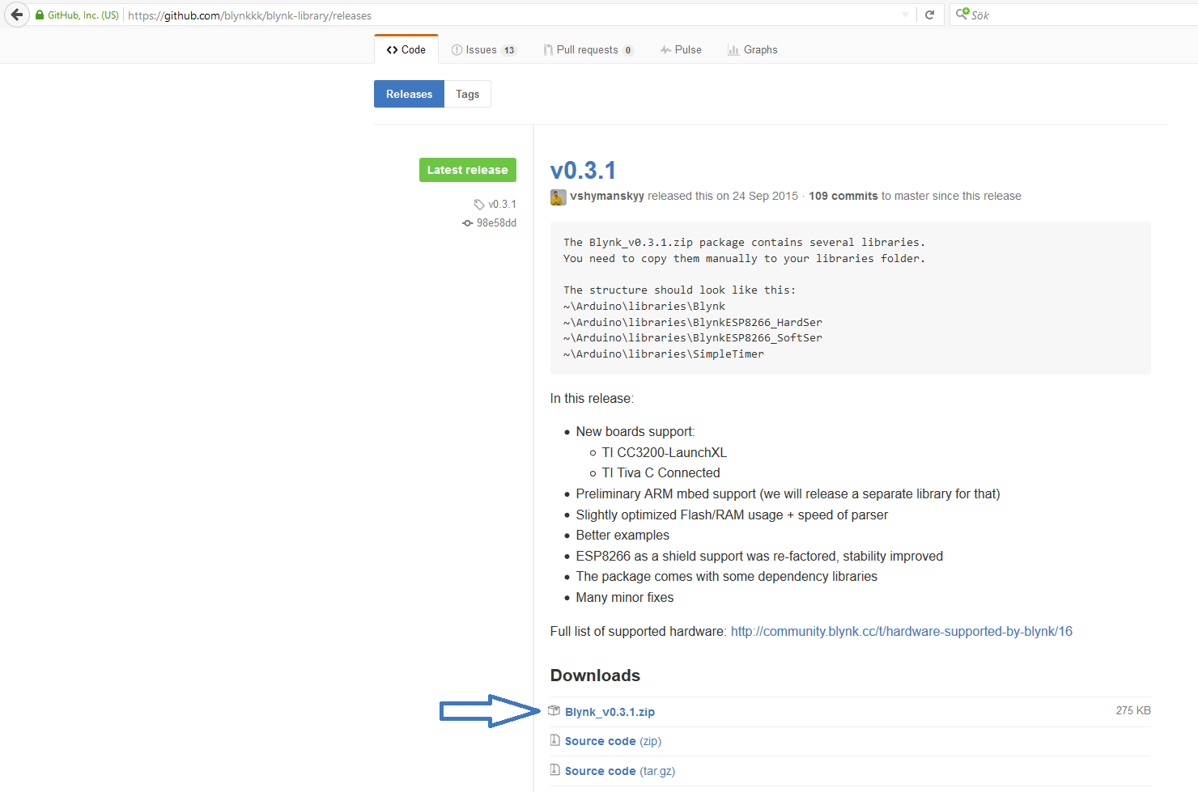The height and width of the screenshot is (792, 1198).
Task: Click the "TI Tiva C Connected" list item
Action: click(x=661, y=472)
